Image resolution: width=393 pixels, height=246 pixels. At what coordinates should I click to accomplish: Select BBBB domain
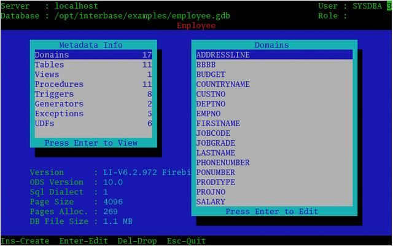(274, 65)
